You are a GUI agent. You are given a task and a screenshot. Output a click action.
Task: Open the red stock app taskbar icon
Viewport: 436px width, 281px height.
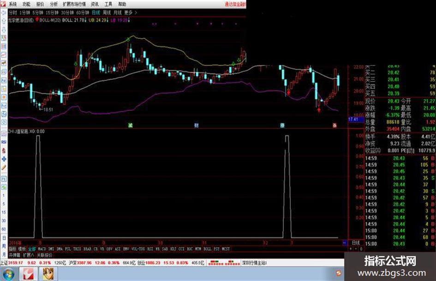[28, 274]
